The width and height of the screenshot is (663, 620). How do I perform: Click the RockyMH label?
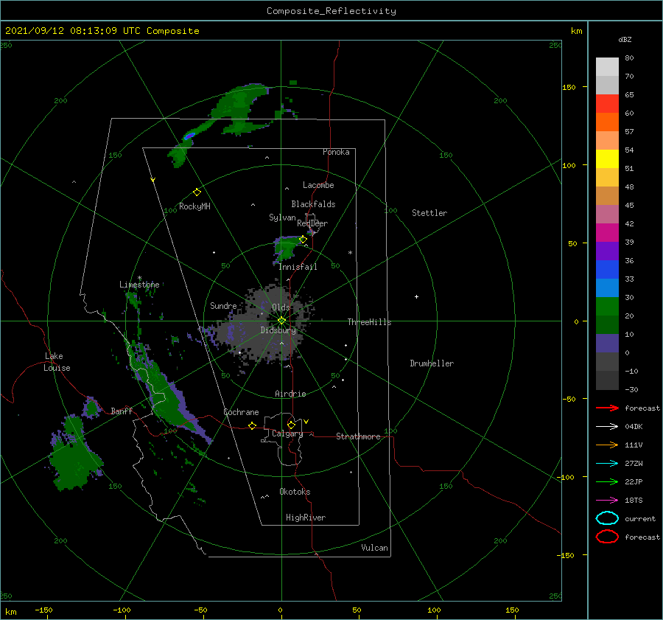point(194,206)
